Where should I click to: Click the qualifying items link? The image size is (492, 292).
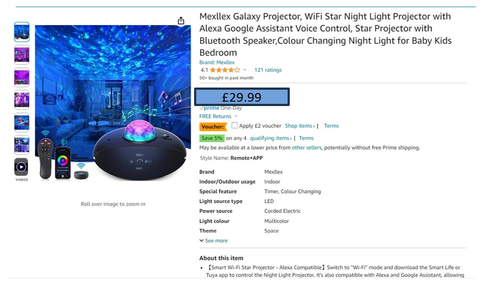tap(270, 138)
